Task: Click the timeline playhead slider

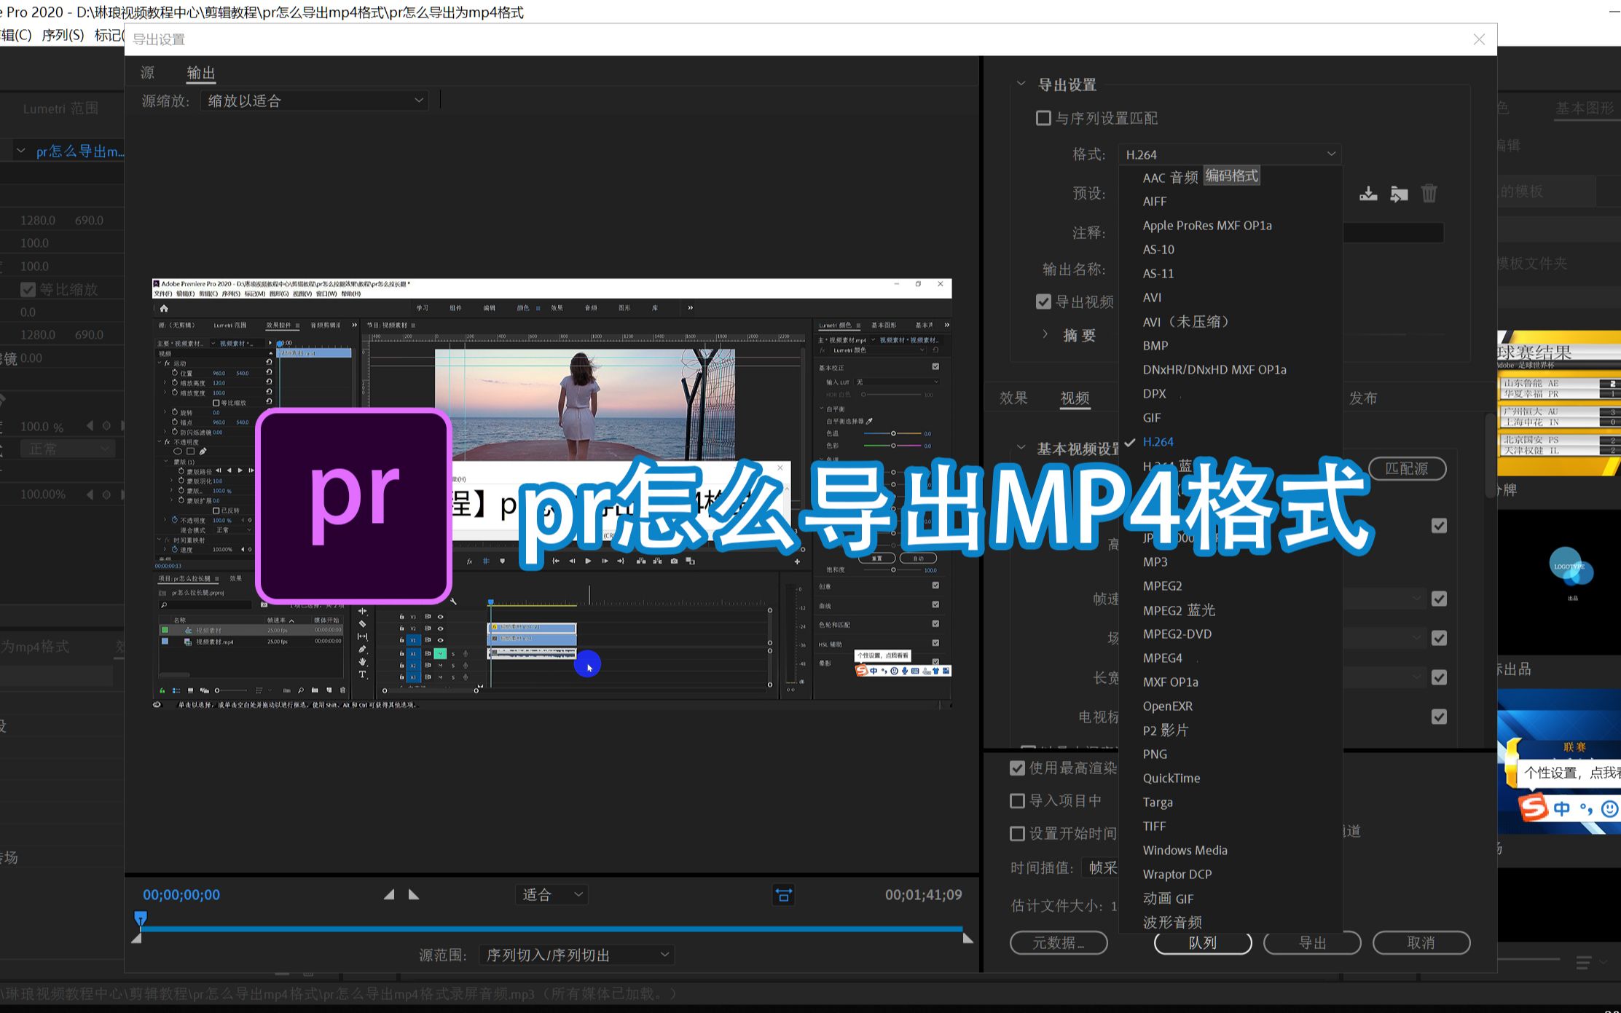Action: point(141,919)
